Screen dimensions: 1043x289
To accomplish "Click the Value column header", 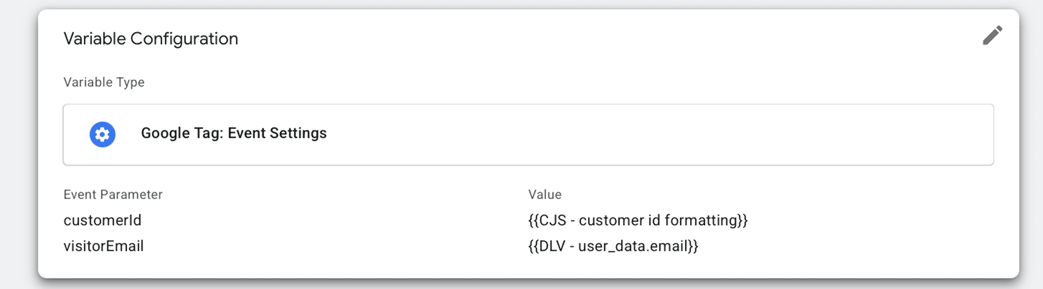I will point(544,195).
